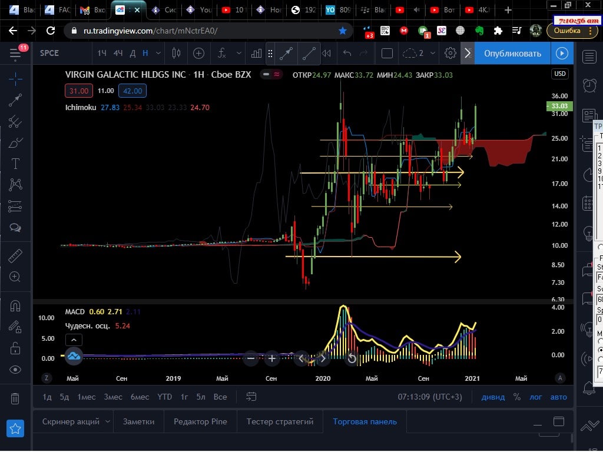
Task: Select the 1мес date range
Action: 87,397
